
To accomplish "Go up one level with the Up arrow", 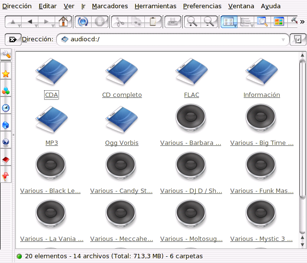I will tap(13, 22).
